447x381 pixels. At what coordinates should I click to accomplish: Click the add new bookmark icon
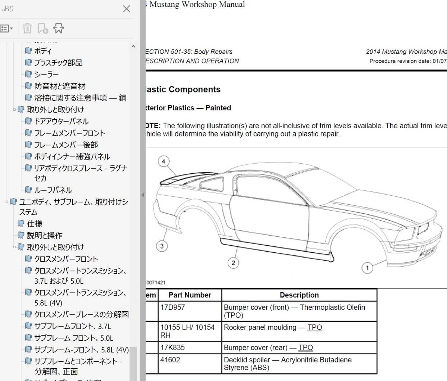(43, 28)
